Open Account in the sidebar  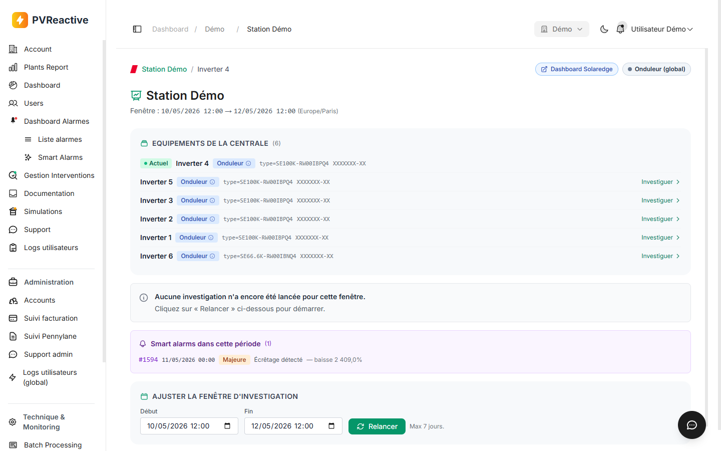click(x=38, y=49)
